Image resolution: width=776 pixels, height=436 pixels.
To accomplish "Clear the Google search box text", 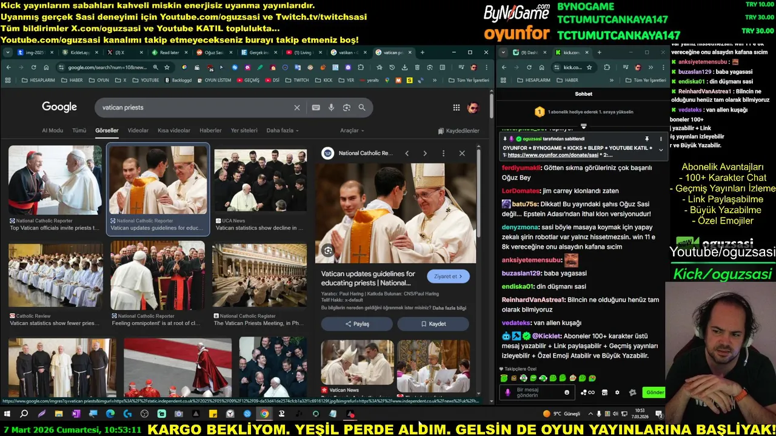I will point(297,107).
